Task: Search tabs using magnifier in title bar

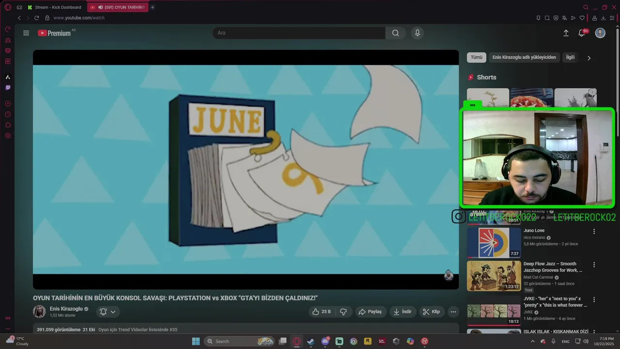Action: (586, 7)
